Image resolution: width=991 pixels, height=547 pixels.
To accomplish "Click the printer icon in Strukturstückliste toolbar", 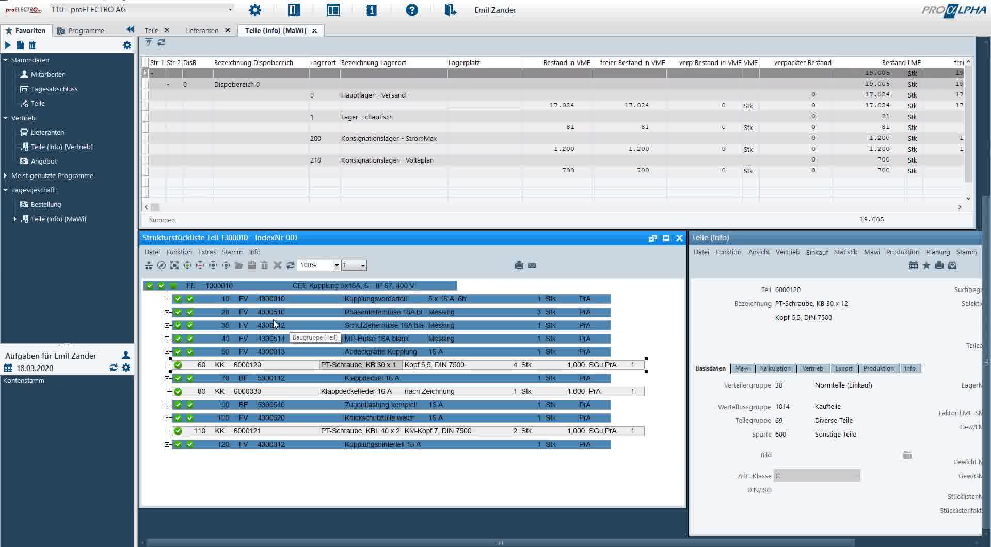I will click(519, 265).
